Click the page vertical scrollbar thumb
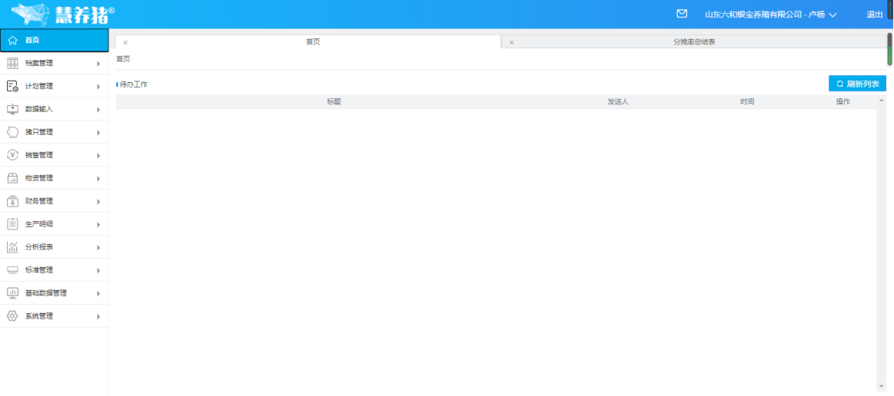This screenshot has width=894, height=396. click(889, 49)
